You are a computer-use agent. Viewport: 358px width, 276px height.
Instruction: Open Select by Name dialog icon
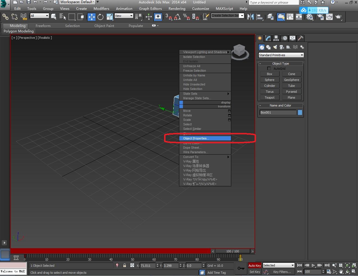63,17
